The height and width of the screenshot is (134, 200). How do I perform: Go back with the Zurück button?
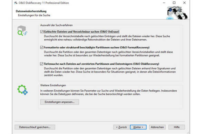(121, 127)
